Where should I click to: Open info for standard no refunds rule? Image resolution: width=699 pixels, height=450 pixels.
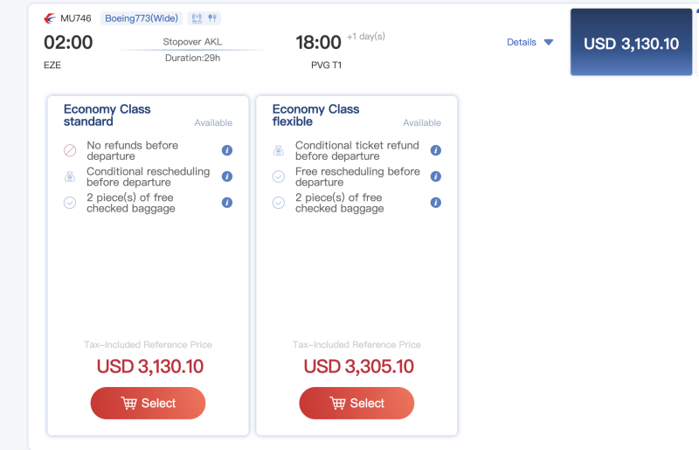227,150
